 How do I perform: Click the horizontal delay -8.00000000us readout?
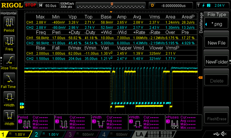[173, 6]
